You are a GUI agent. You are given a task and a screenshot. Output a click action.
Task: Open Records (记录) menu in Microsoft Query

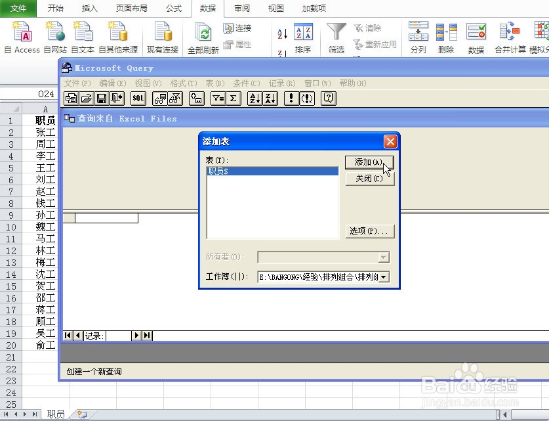tap(282, 83)
